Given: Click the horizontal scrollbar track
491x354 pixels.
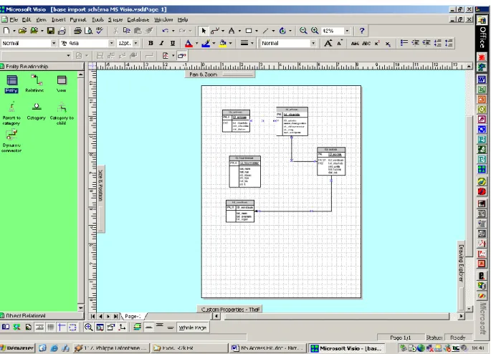Looking at the screenshot, I should tap(339, 316).
